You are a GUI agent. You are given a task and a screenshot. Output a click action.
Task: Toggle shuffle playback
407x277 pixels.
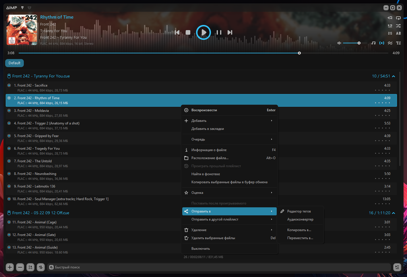point(398,26)
